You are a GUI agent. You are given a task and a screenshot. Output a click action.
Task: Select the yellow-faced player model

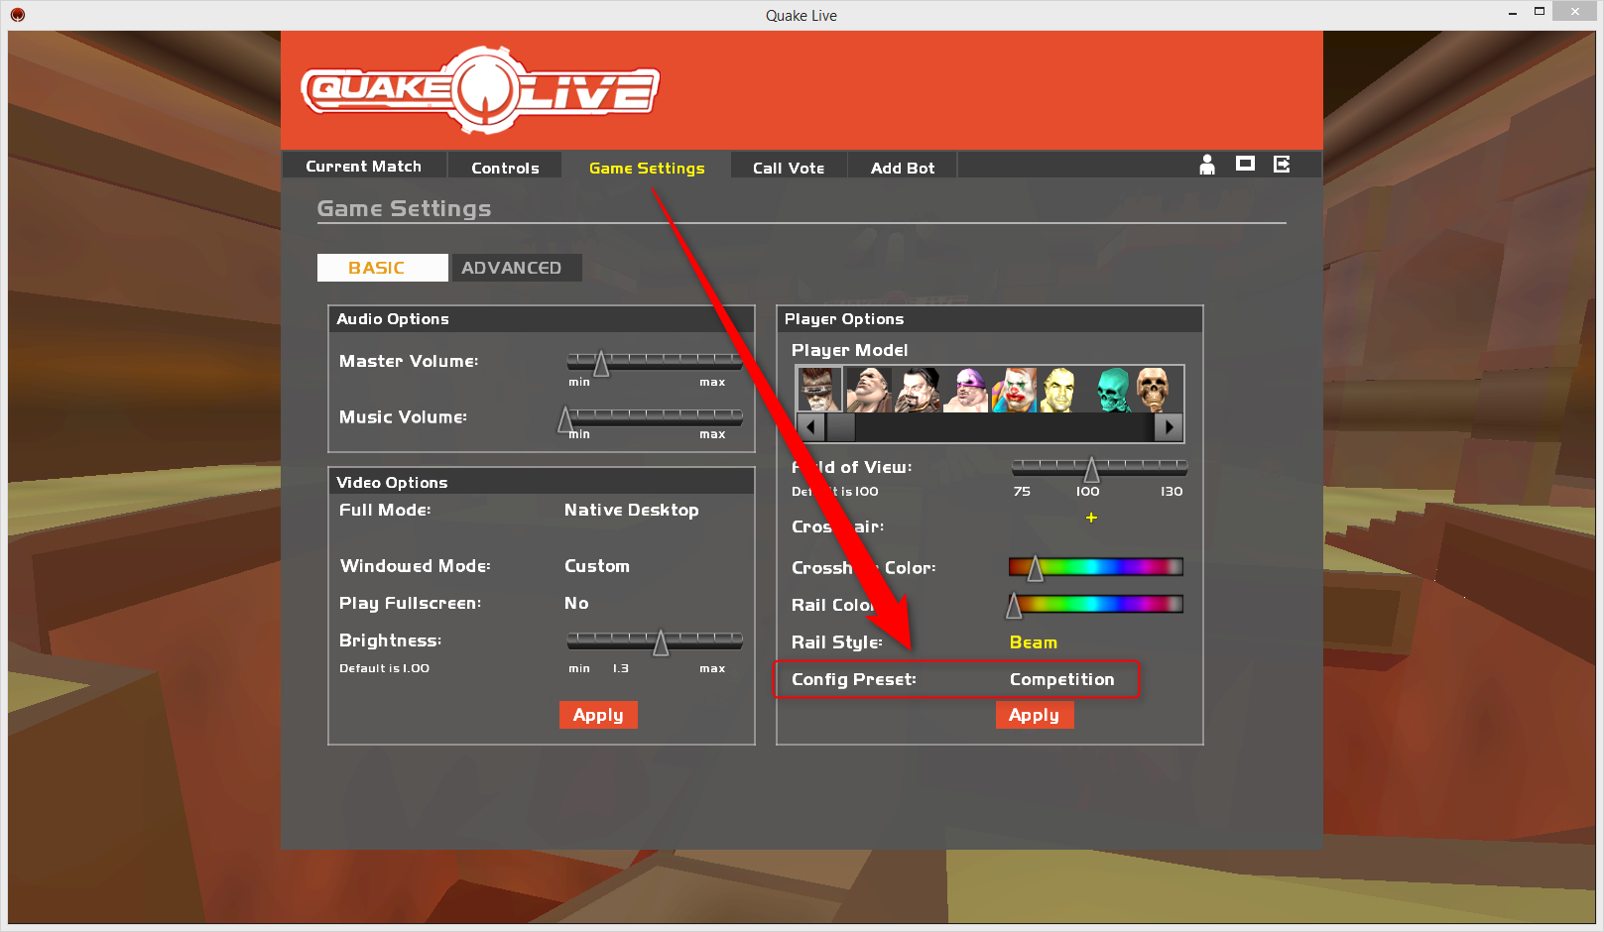[1060, 390]
